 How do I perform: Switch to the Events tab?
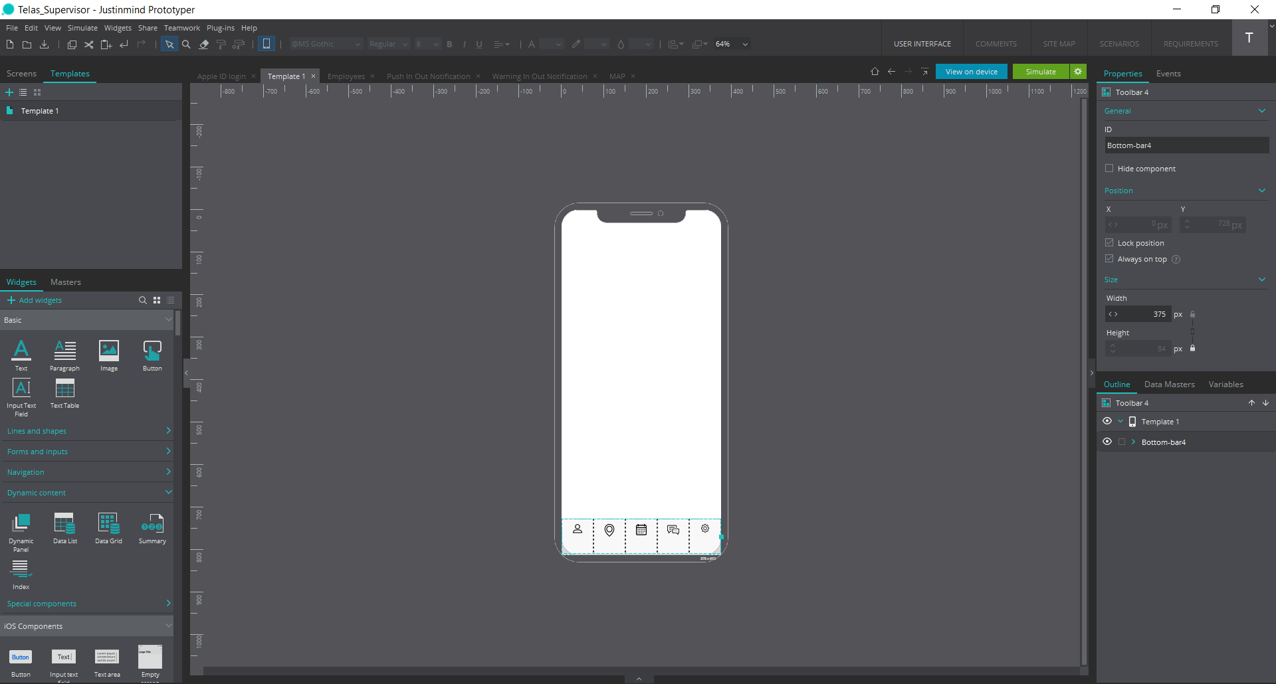[1168, 74]
